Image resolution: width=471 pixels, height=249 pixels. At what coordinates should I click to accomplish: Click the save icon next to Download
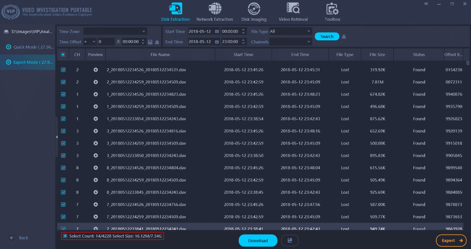click(290, 240)
